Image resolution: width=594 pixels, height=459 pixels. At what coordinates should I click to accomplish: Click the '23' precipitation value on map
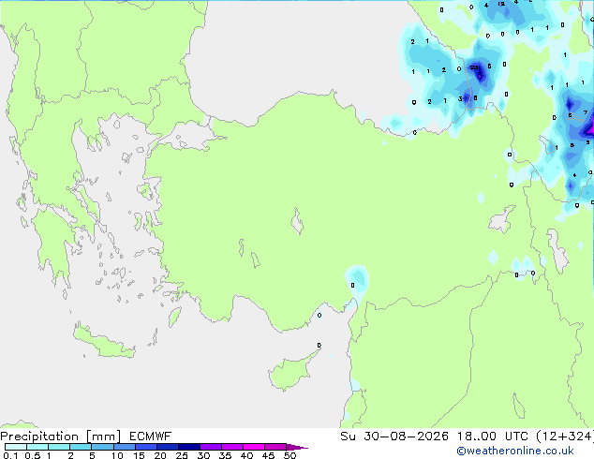pos(474,67)
